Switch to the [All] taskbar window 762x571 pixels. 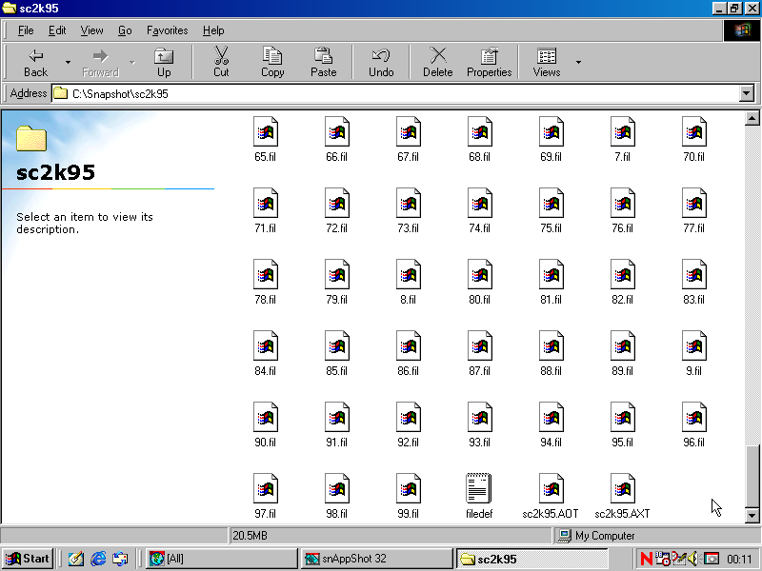[x=221, y=559]
